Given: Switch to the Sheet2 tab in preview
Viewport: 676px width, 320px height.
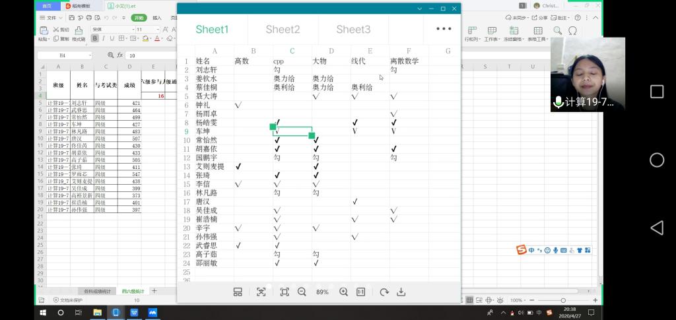Looking at the screenshot, I should click(x=283, y=29).
